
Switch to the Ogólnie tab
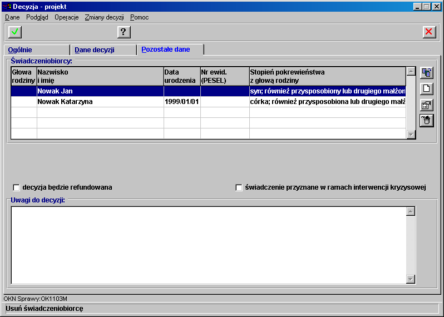tap(37, 50)
